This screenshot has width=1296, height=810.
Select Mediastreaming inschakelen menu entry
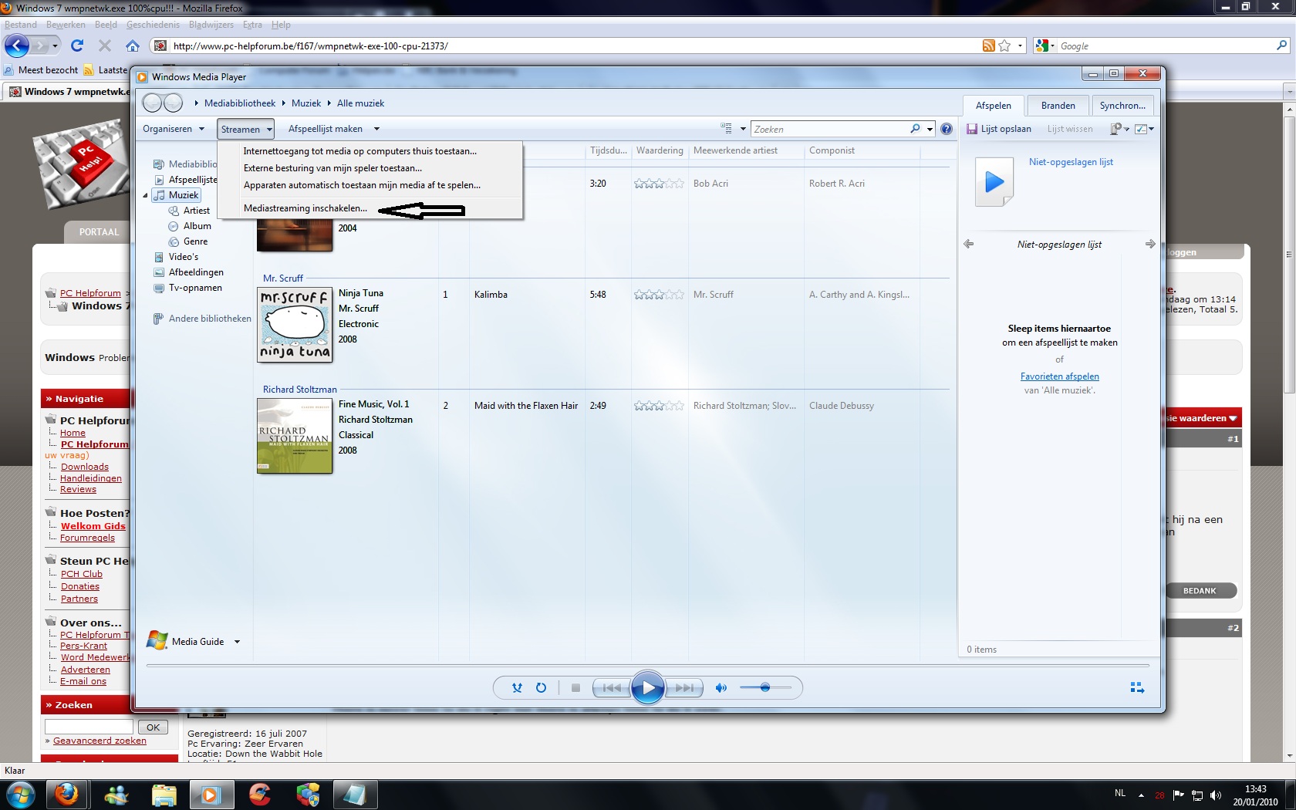point(305,208)
